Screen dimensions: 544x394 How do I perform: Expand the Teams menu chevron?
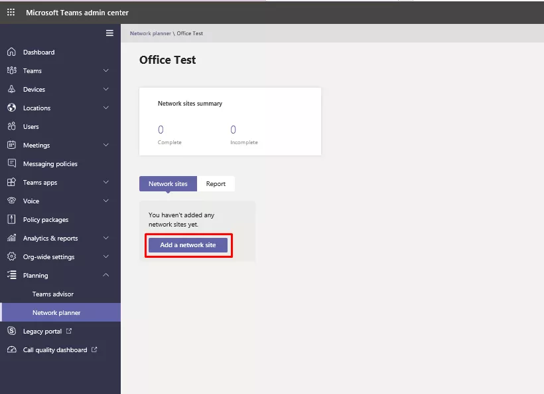point(106,70)
